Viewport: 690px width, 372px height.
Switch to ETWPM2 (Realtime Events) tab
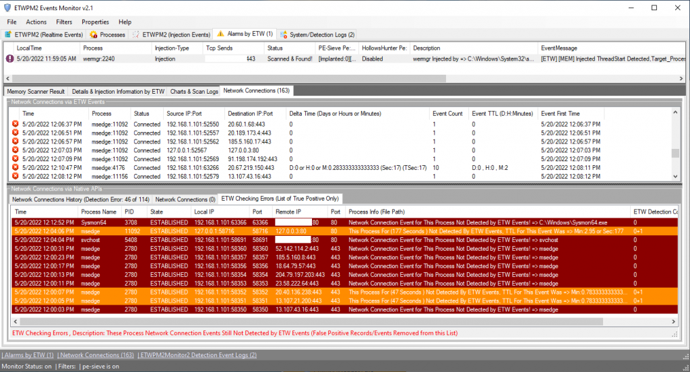coord(44,34)
